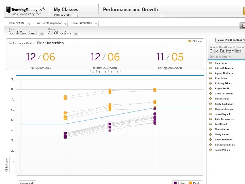
Task: Click the Performance and Growth heading
Action: [130, 10]
